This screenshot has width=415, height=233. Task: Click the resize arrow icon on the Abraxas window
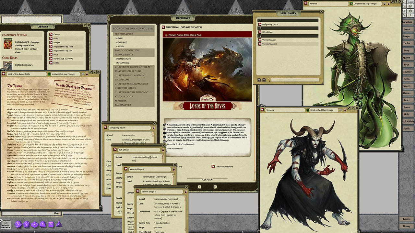(392, 2)
